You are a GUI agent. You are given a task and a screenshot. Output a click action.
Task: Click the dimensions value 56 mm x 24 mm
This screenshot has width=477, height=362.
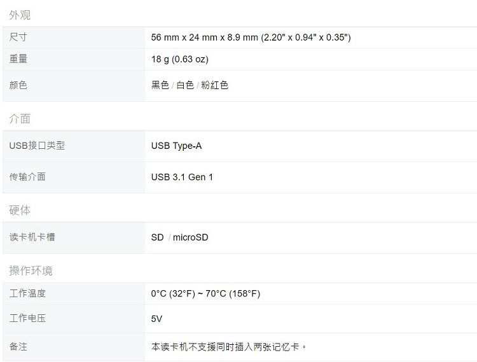point(251,38)
